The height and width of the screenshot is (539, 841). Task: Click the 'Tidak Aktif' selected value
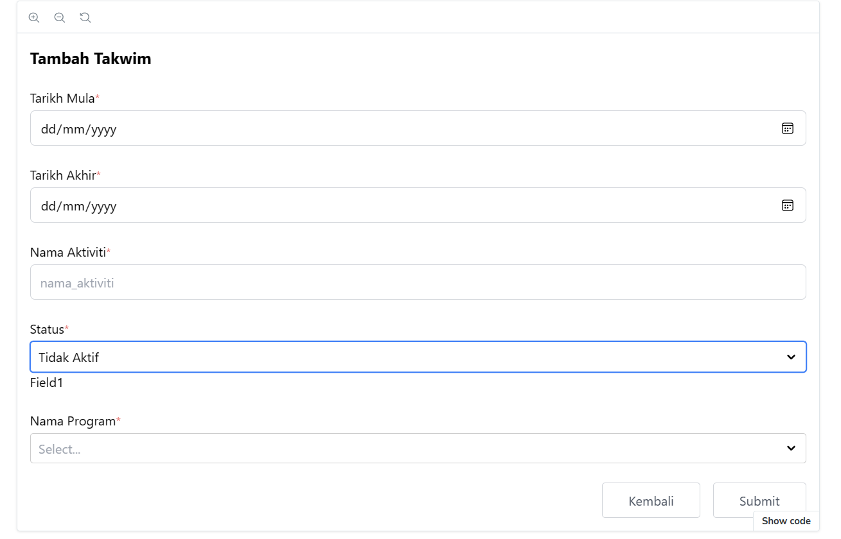coord(69,357)
